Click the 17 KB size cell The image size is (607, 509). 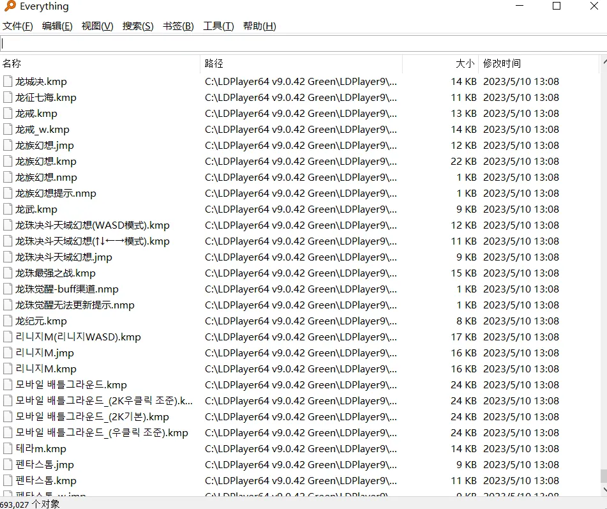click(463, 337)
